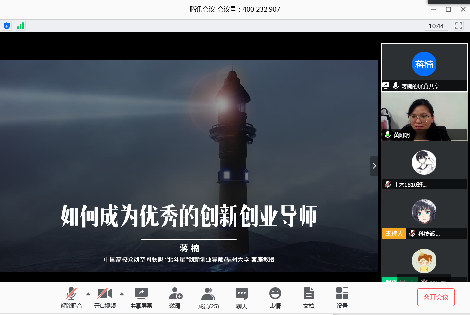Unmute microphone with 解除静音 button
This screenshot has height=315, width=470.
point(71,297)
